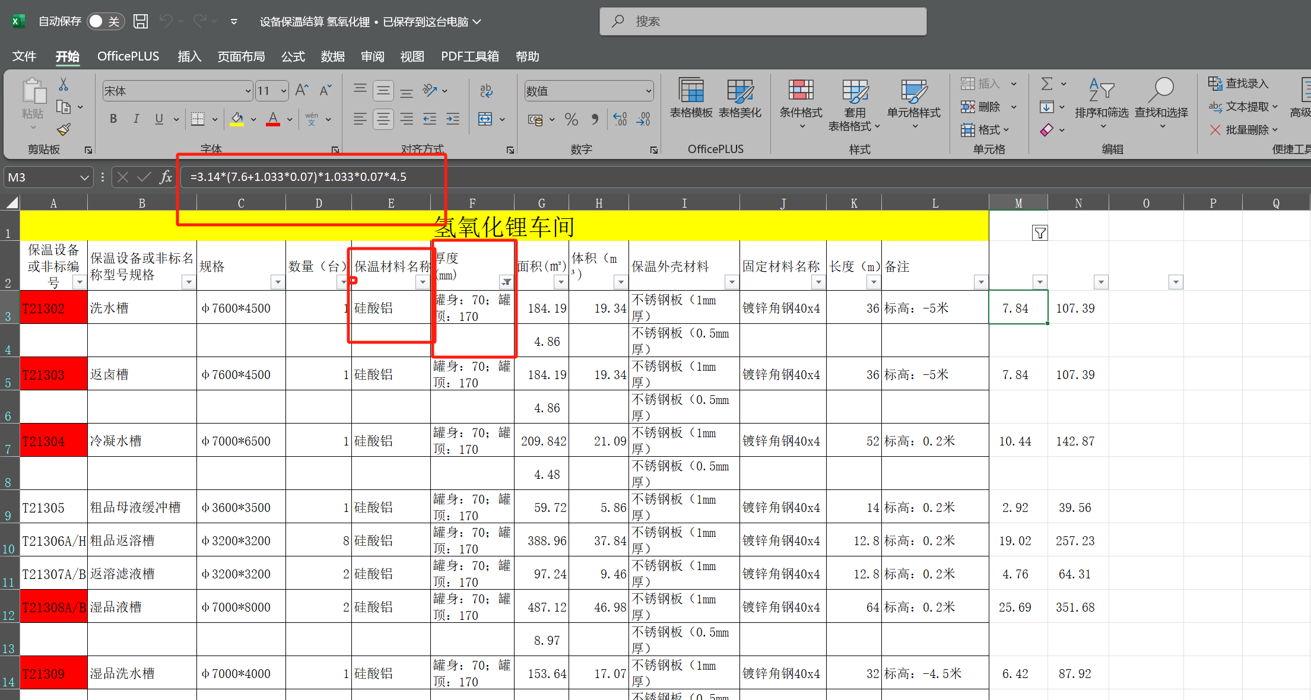Click 查找录入 button
1311x700 pixels.
[x=1238, y=84]
